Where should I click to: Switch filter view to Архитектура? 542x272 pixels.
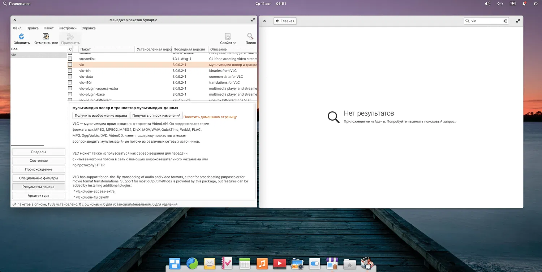(39, 196)
